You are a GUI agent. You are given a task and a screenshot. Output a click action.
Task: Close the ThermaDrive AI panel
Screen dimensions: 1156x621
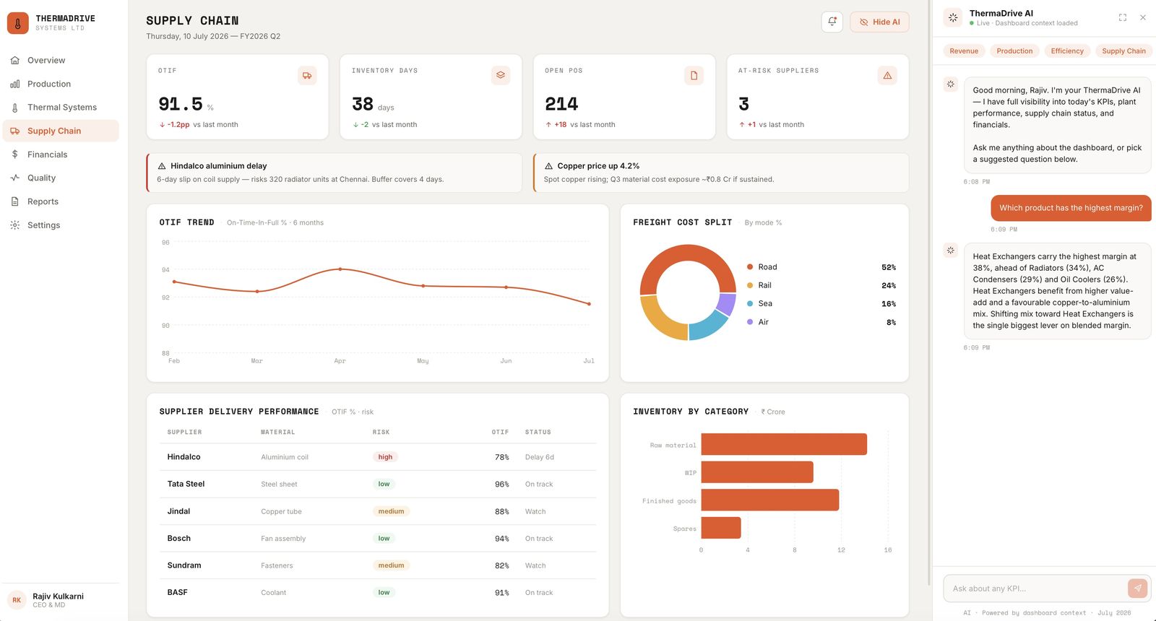pos(1143,17)
